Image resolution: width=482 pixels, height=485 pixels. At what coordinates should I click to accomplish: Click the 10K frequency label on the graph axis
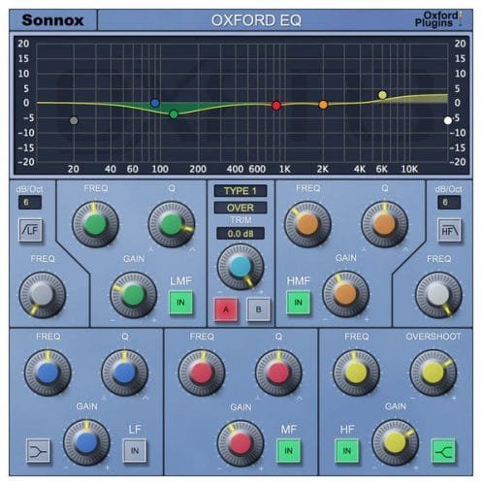pos(409,169)
